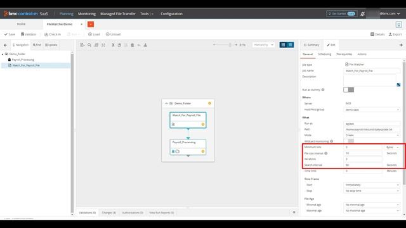Click the Description text area
The width and height of the screenshot is (406, 228).
(370, 80)
